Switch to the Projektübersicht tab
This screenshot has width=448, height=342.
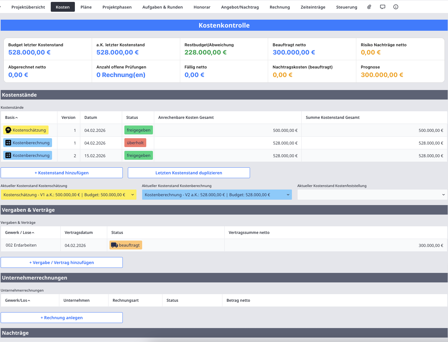tap(28, 7)
